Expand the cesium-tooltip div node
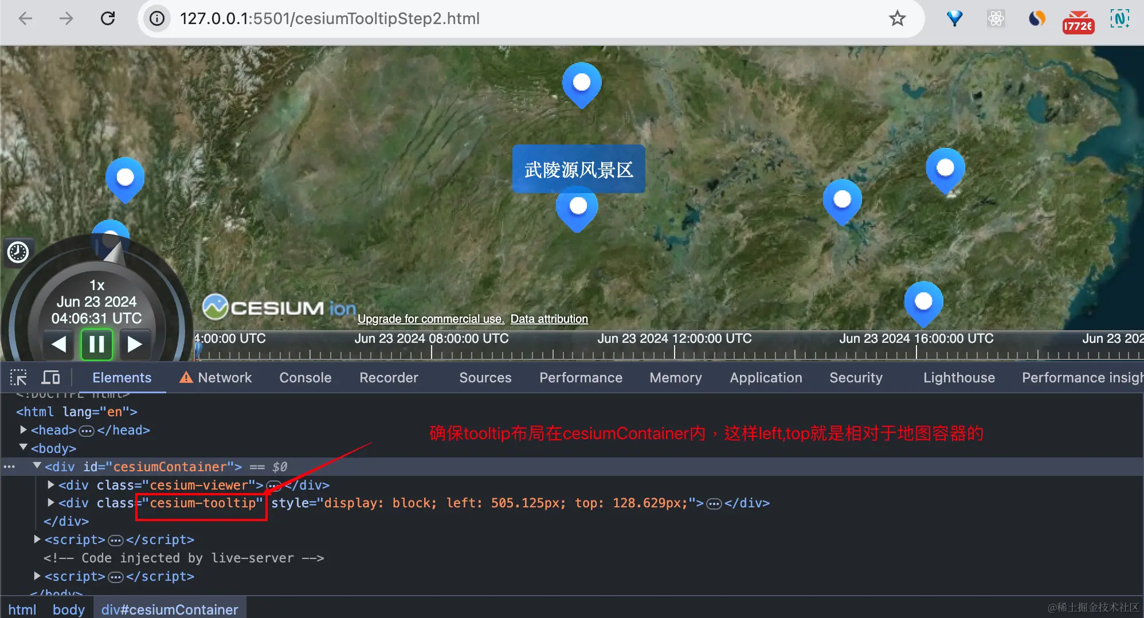1144x618 pixels. (51, 502)
